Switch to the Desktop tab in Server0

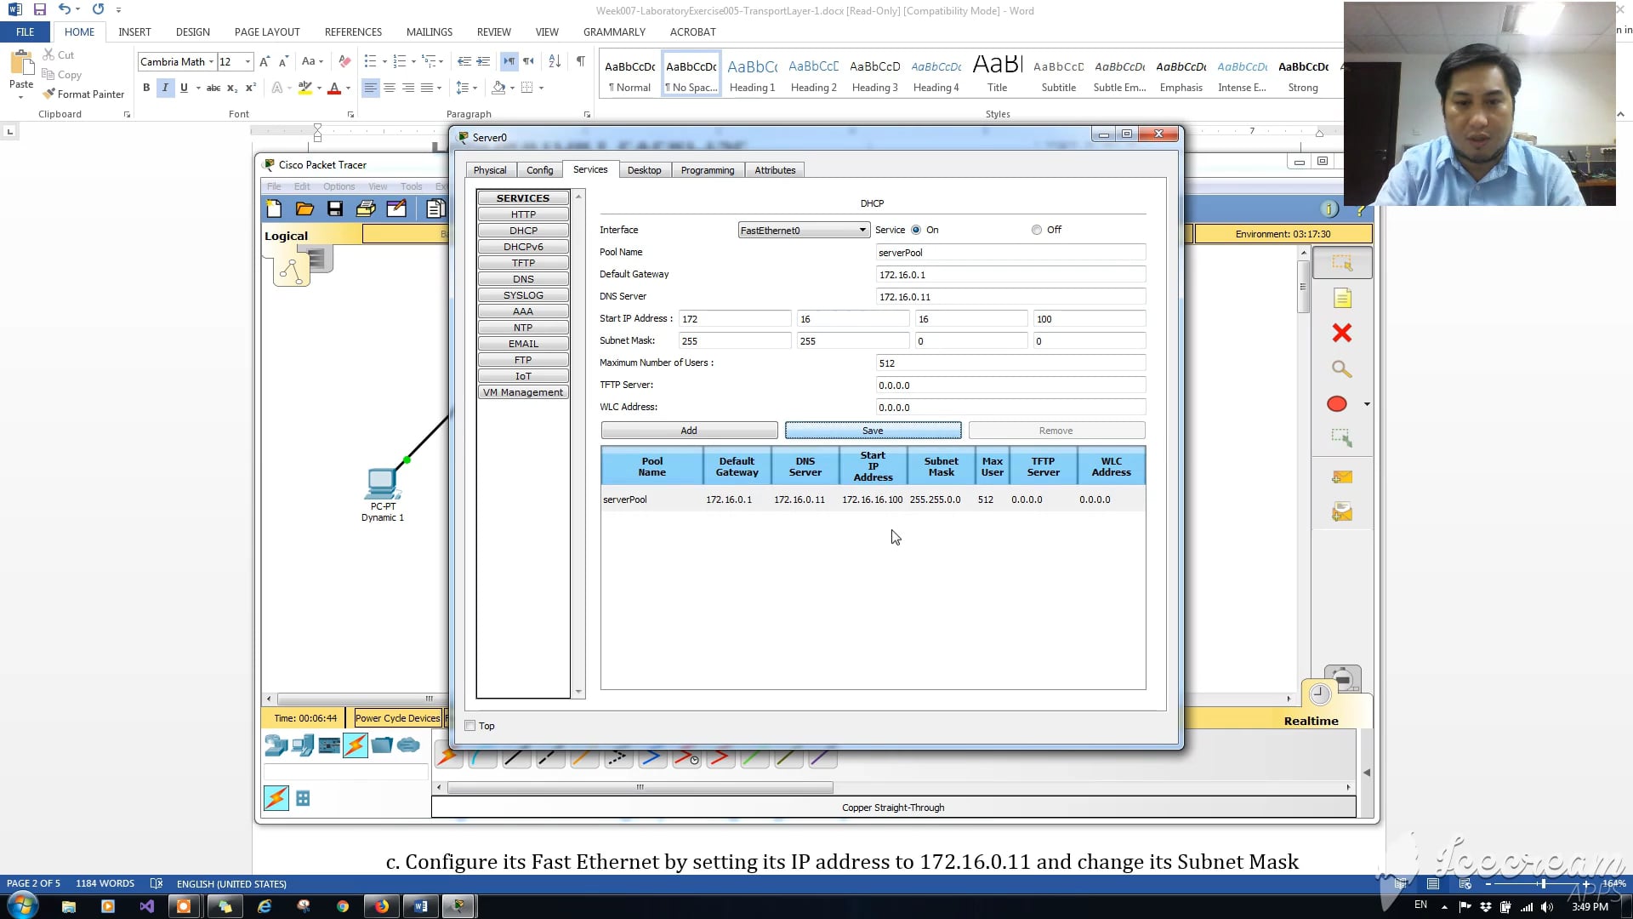point(645,169)
